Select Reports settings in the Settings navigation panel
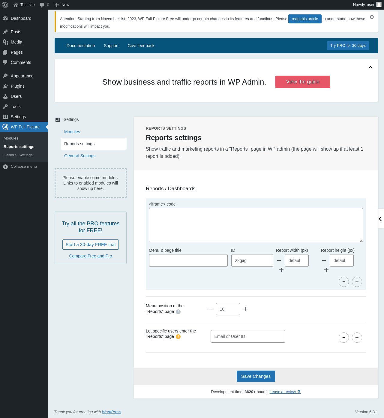 (x=94, y=144)
